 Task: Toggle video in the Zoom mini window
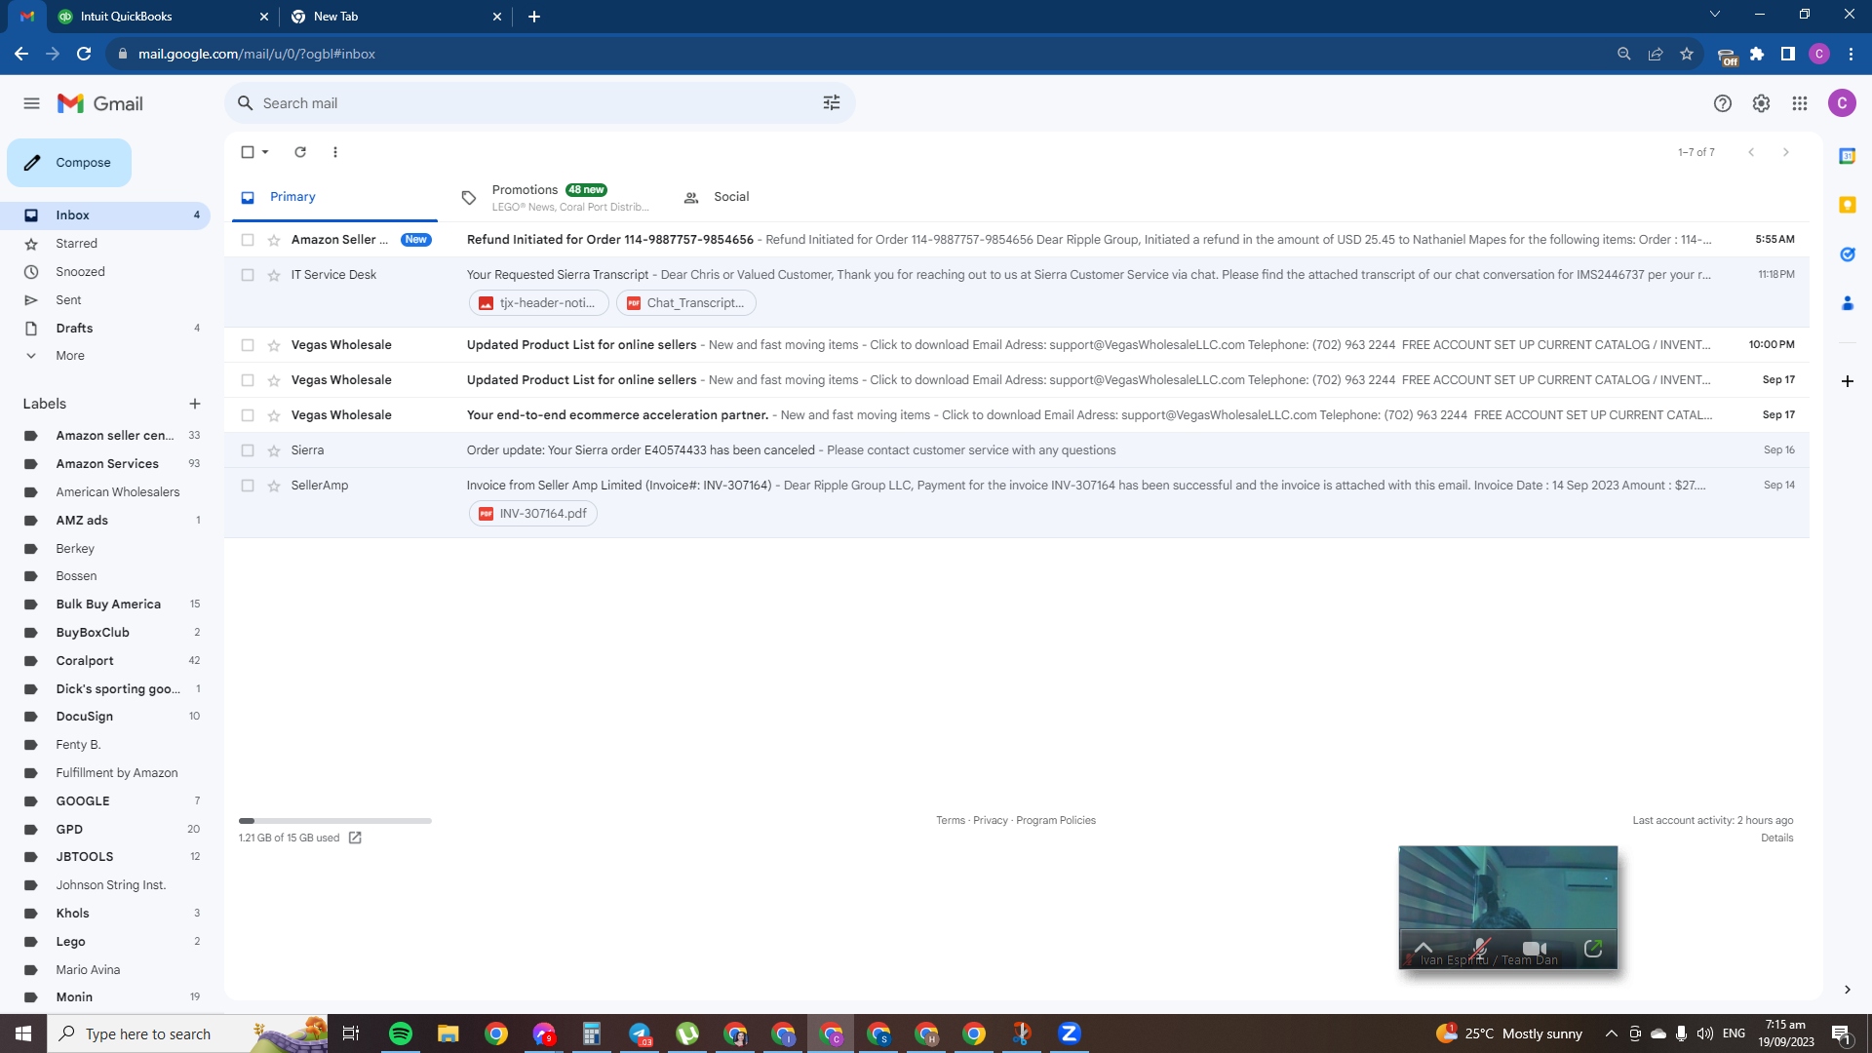pos(1535,948)
